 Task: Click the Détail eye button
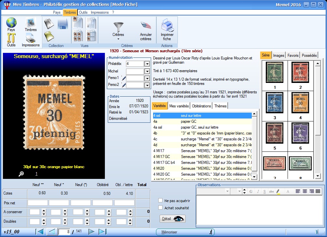pos(173,219)
